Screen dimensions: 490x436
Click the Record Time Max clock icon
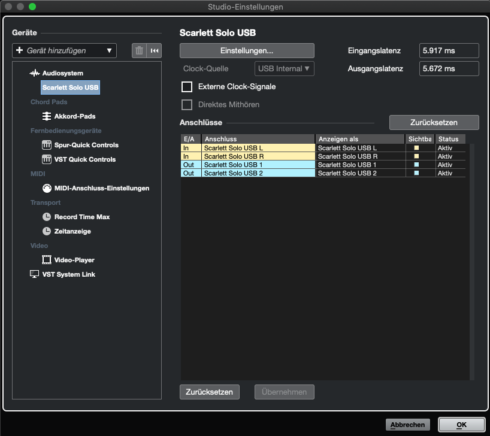(x=47, y=217)
